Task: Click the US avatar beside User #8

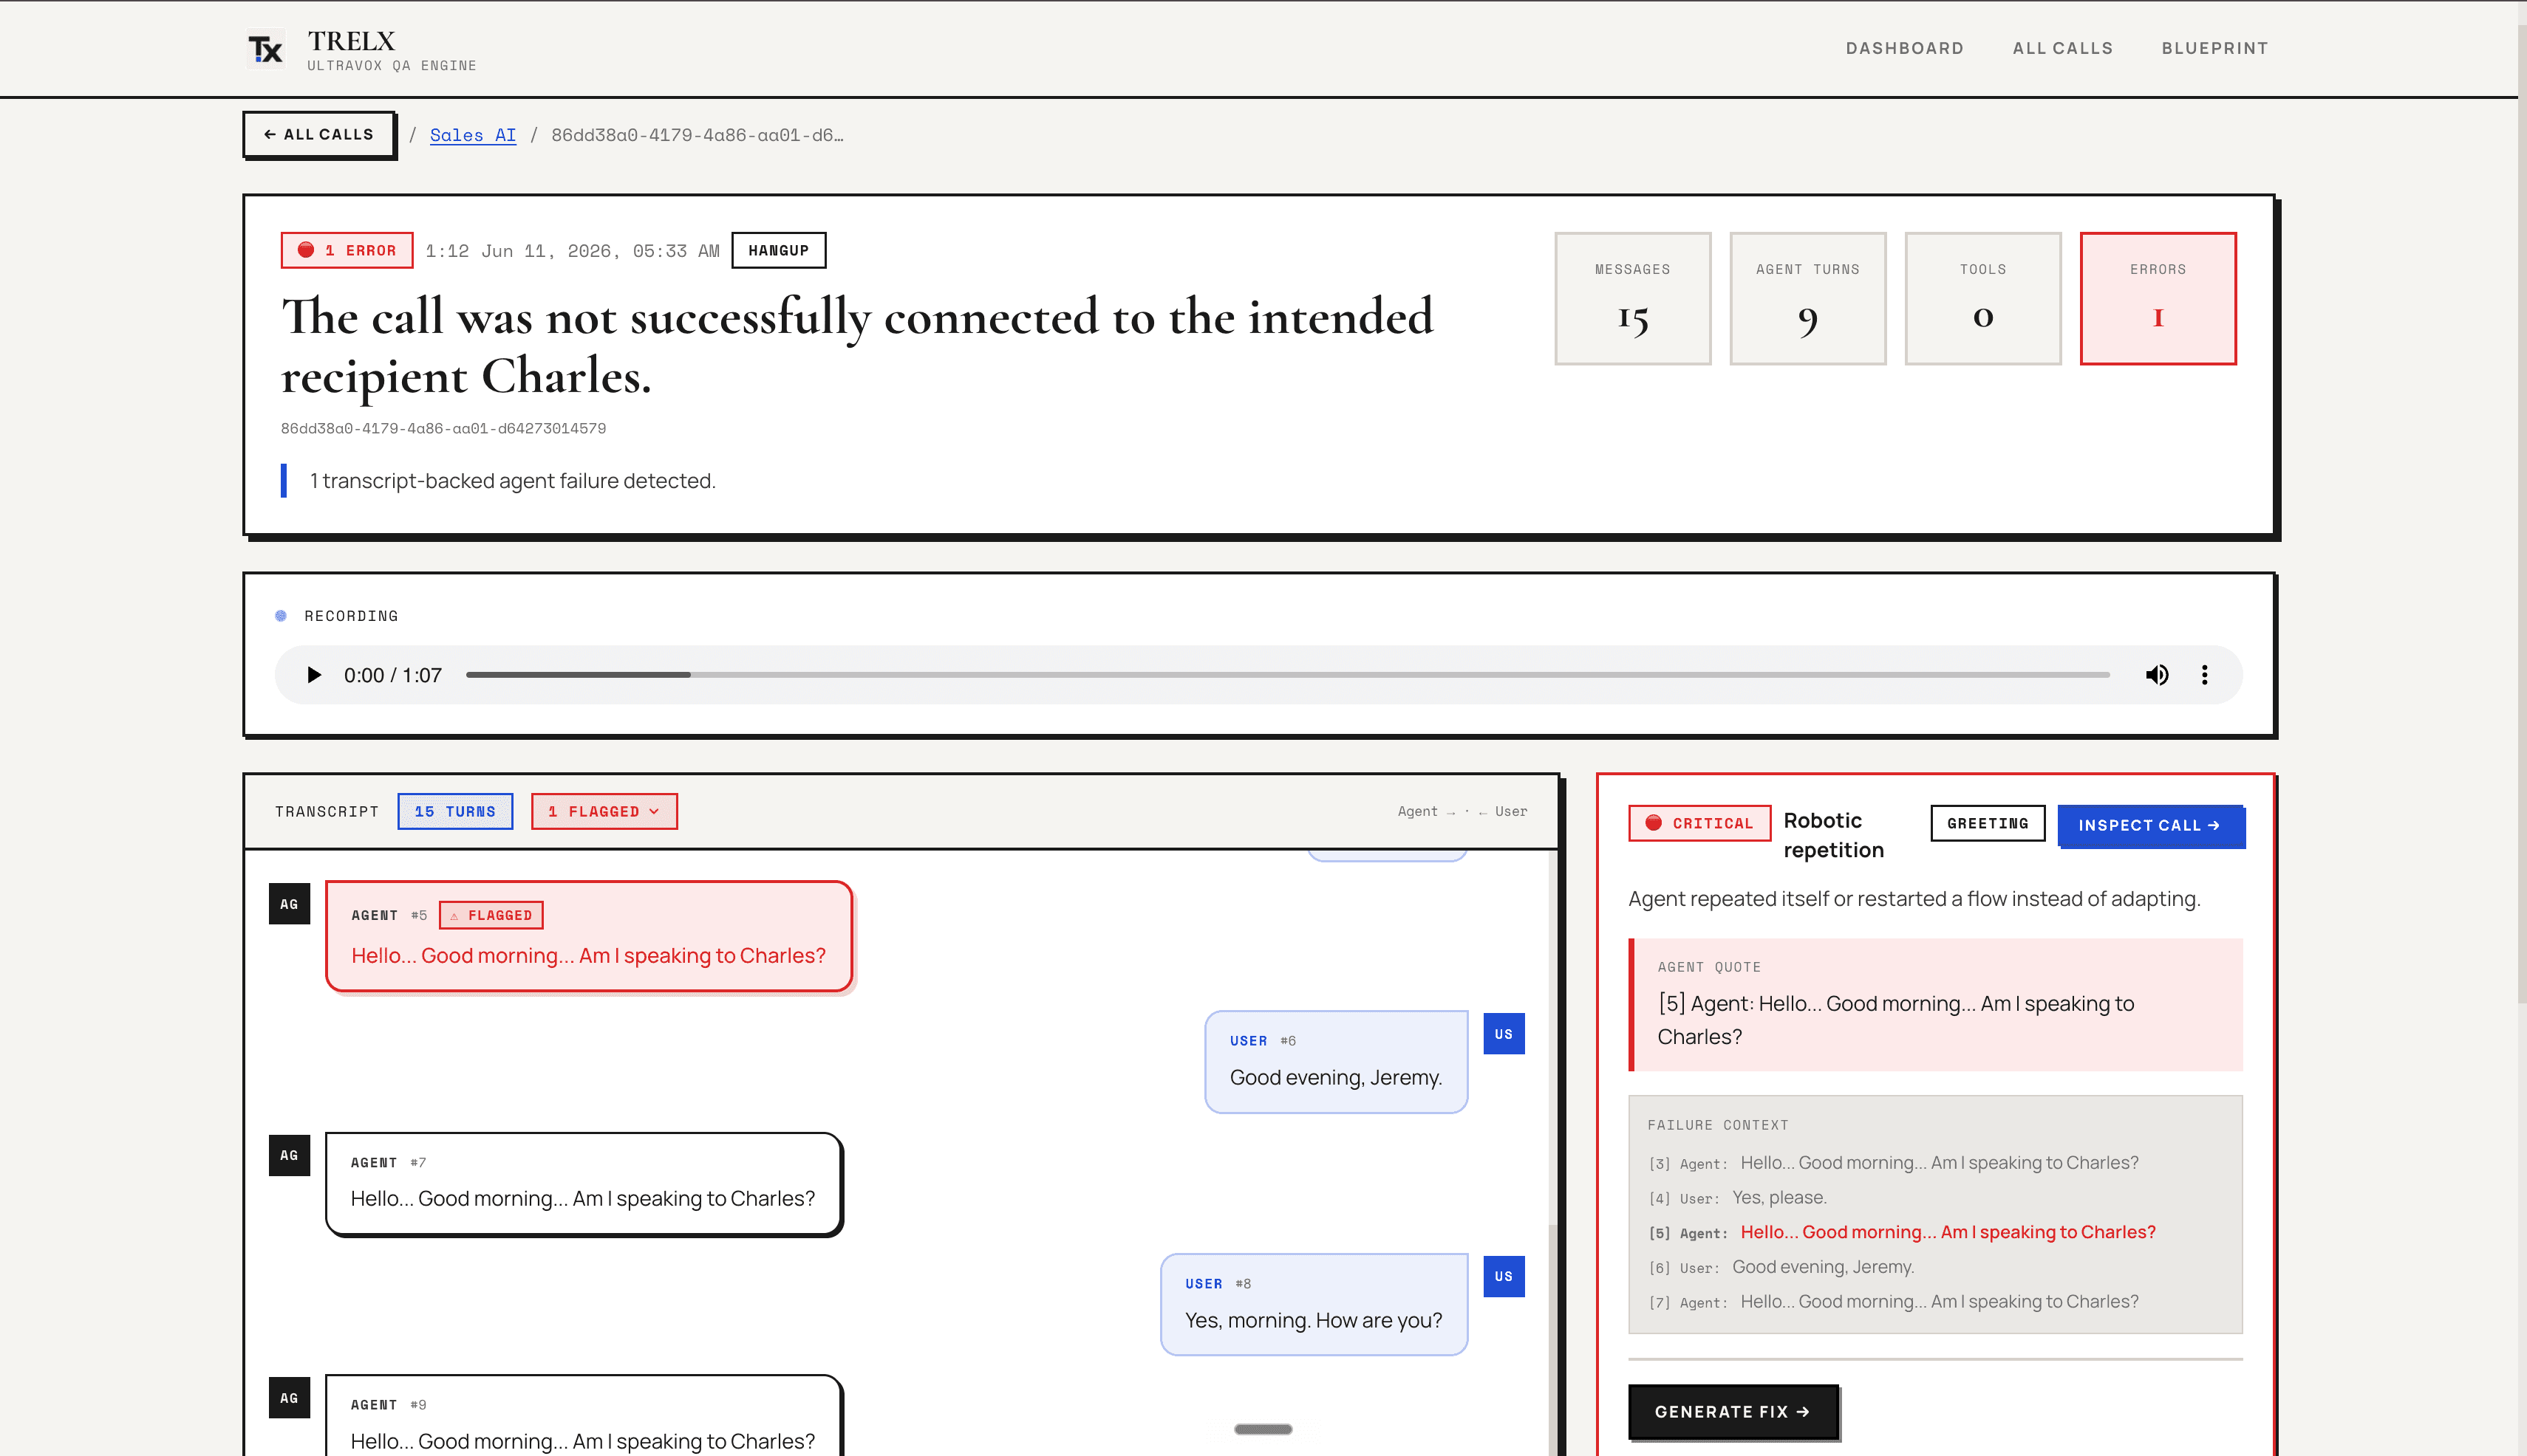Action: point(1503,1276)
